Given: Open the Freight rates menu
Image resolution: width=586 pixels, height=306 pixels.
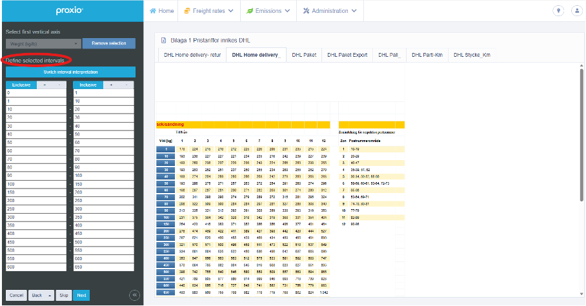Looking at the screenshot, I should tap(208, 11).
